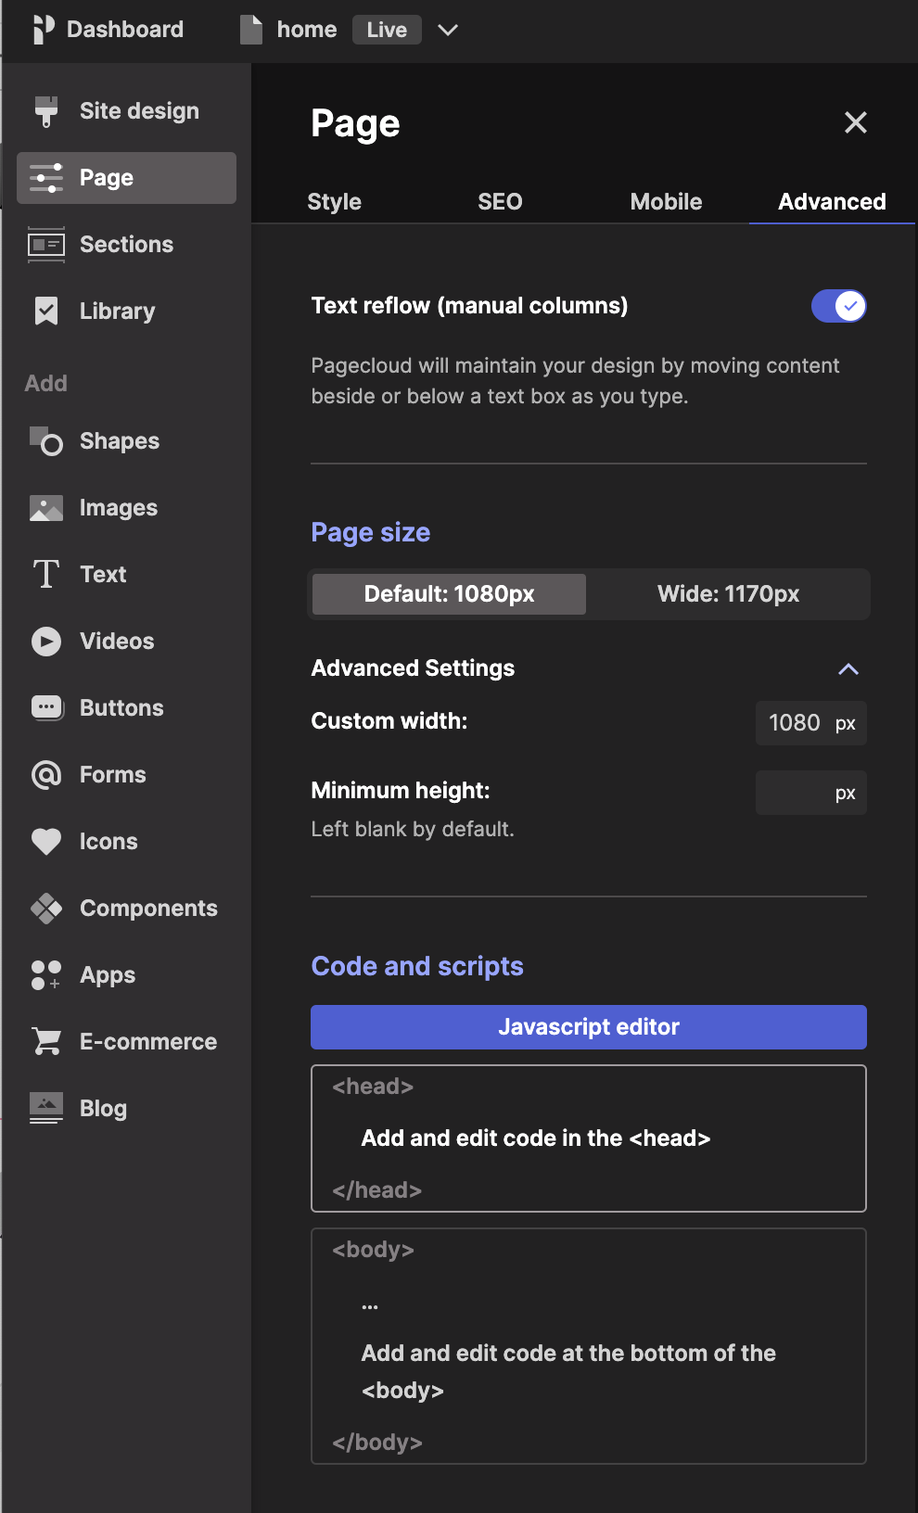This screenshot has width=918, height=1513.
Task: Close the Page panel
Action: coord(855,122)
